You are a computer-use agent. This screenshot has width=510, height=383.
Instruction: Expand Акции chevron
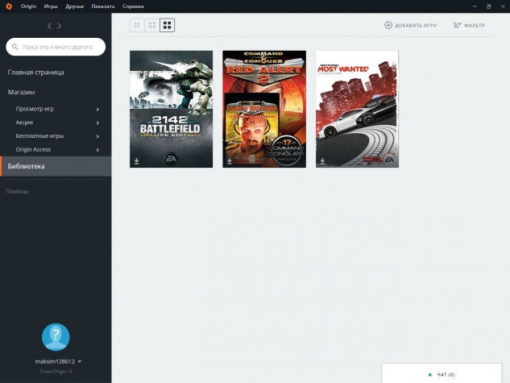click(97, 123)
